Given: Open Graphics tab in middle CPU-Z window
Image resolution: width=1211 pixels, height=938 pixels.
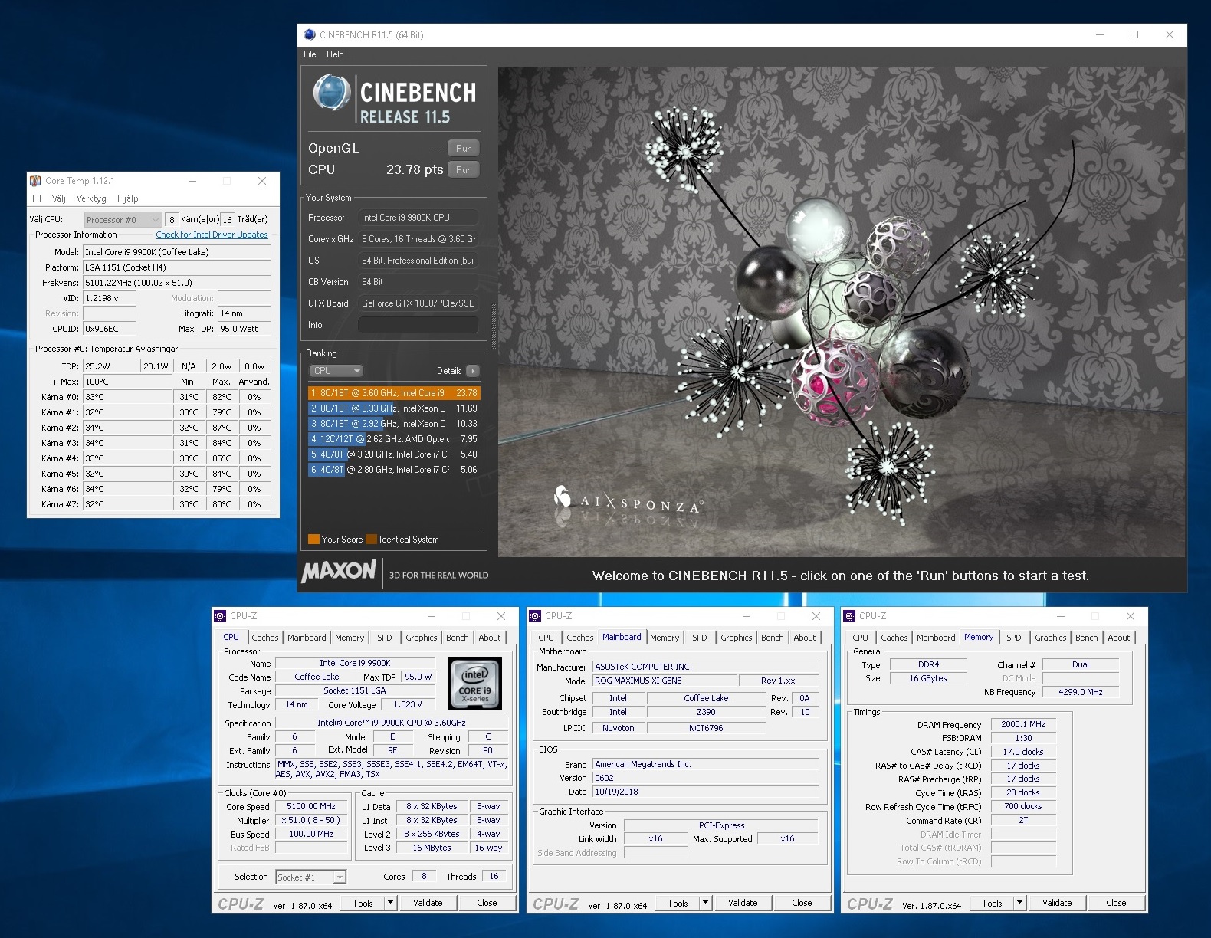Looking at the screenshot, I should click(x=737, y=638).
